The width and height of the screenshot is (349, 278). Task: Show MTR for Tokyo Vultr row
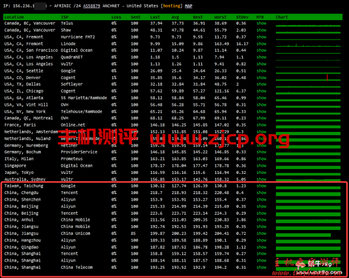(261, 173)
